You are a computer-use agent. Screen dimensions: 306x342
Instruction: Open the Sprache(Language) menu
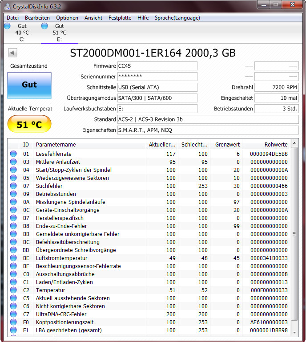pos(177,18)
